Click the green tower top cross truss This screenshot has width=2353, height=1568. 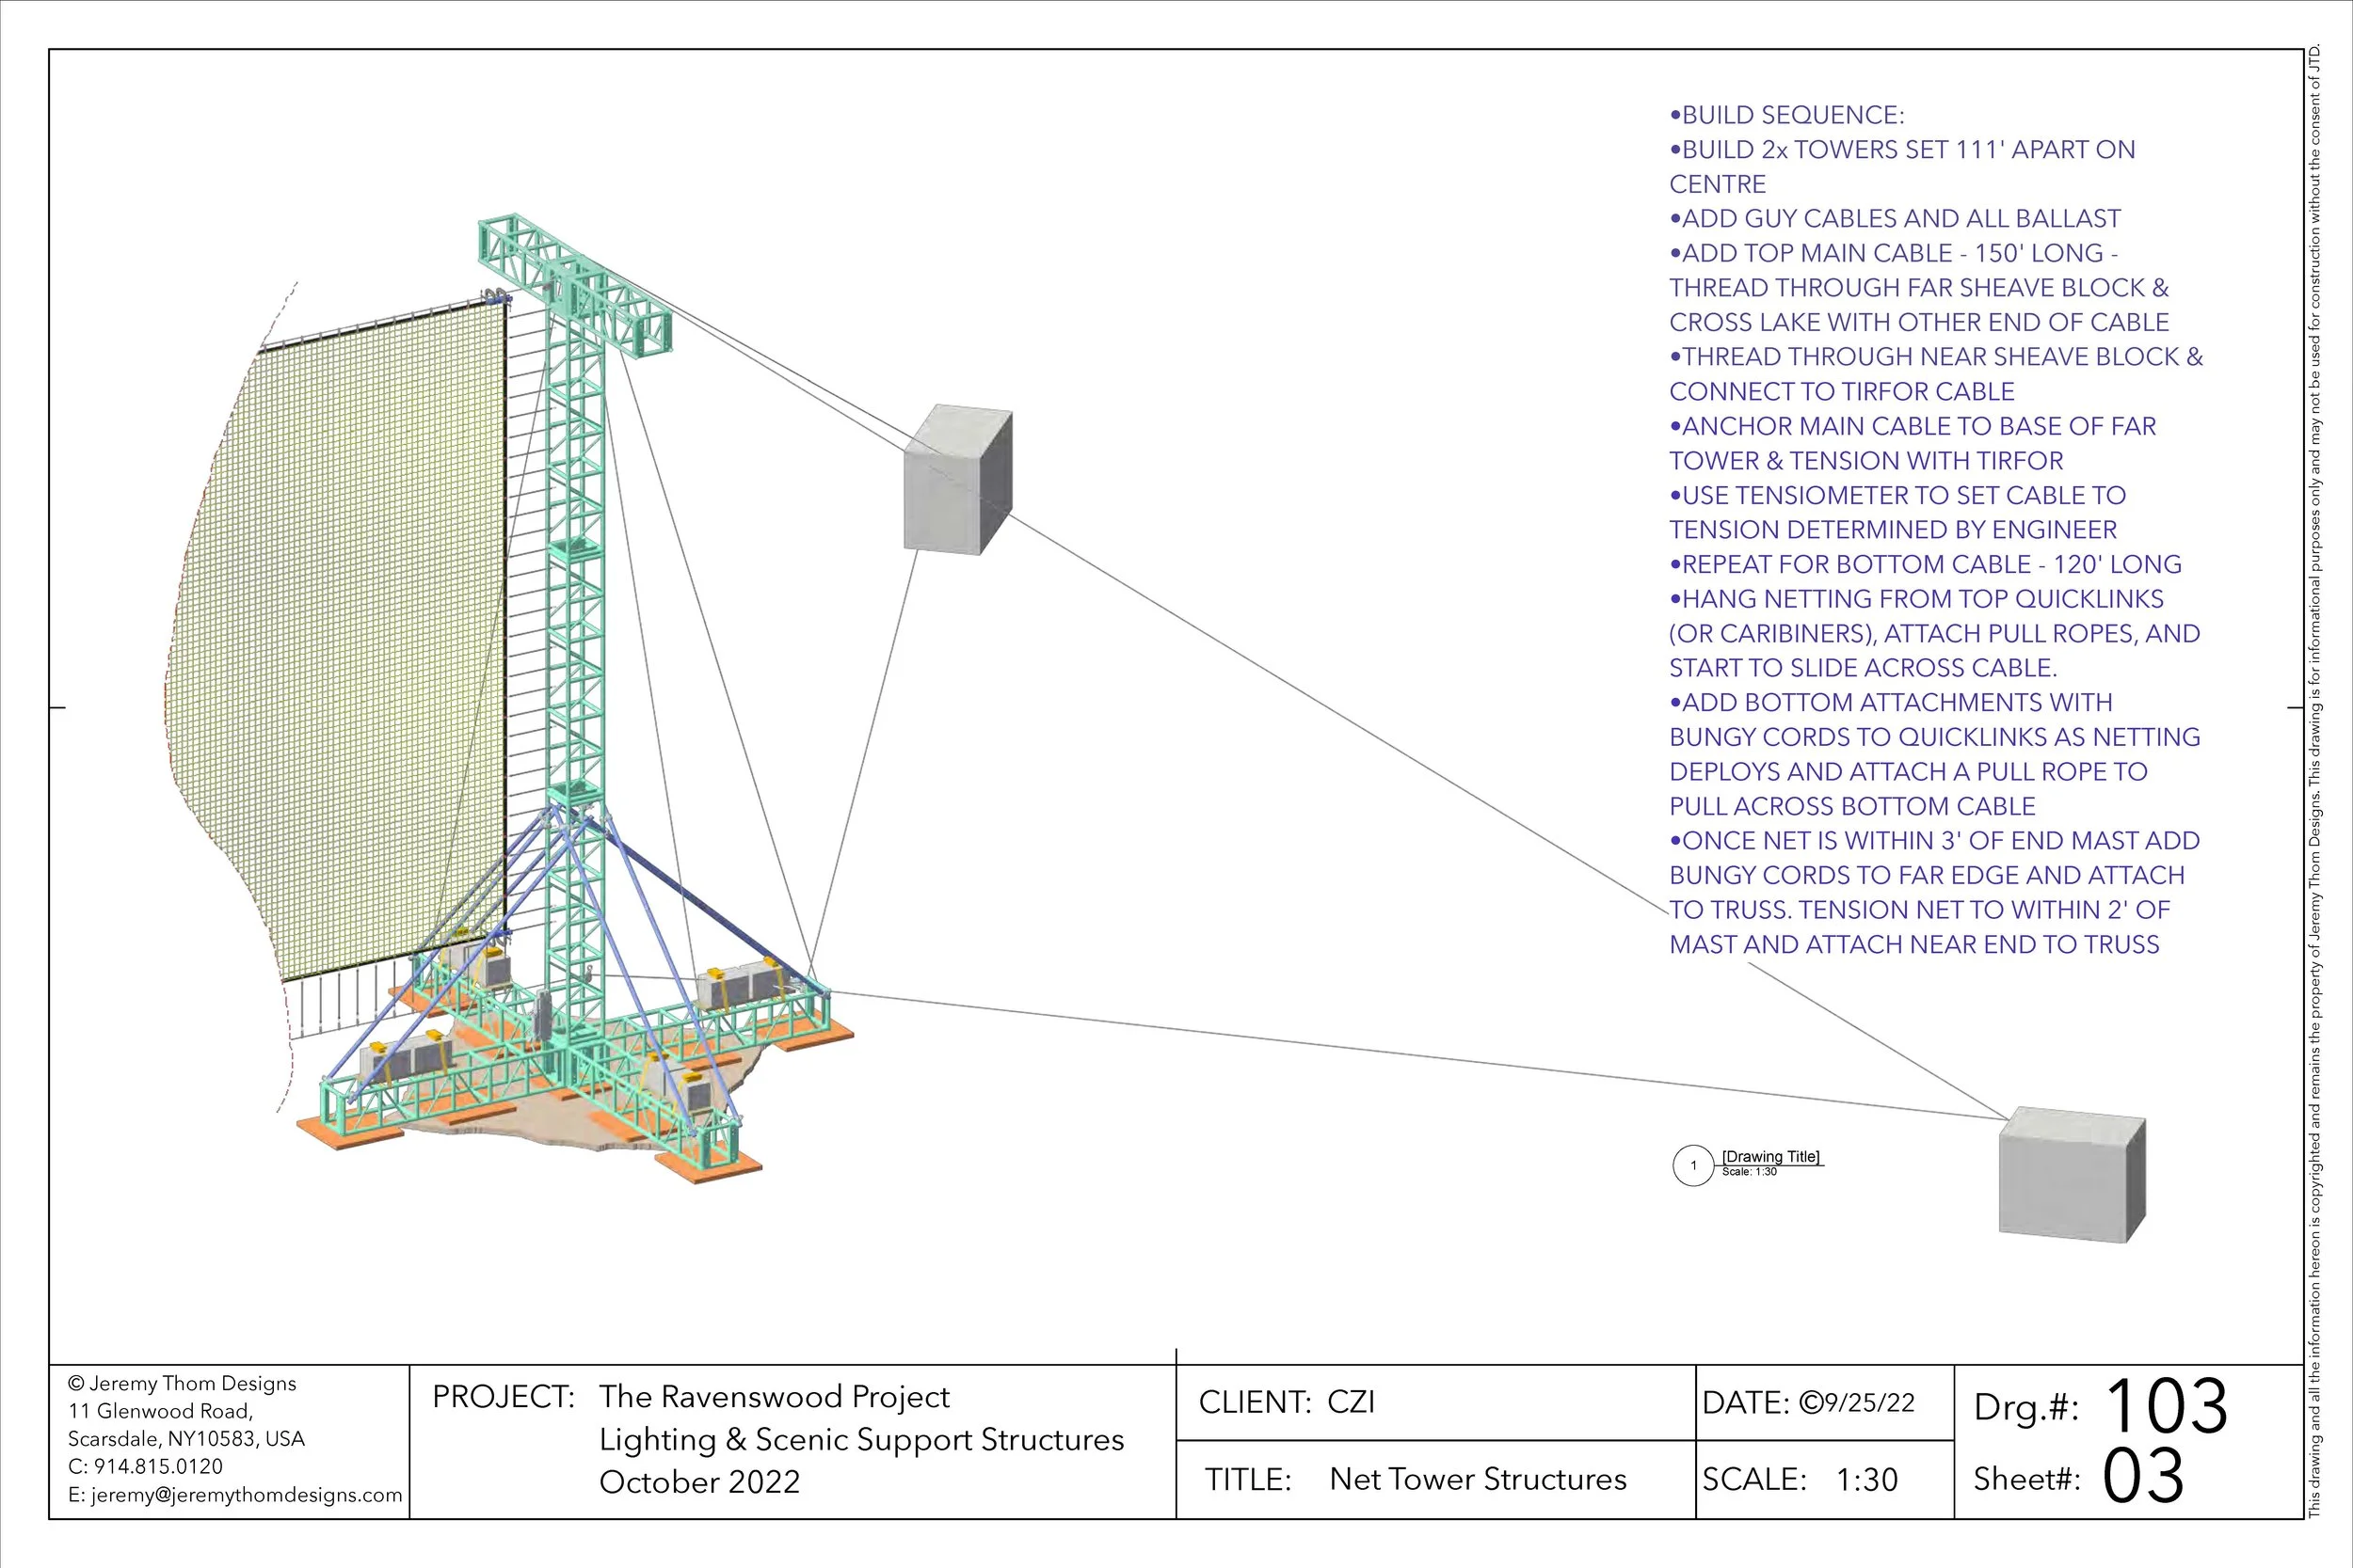(x=574, y=284)
